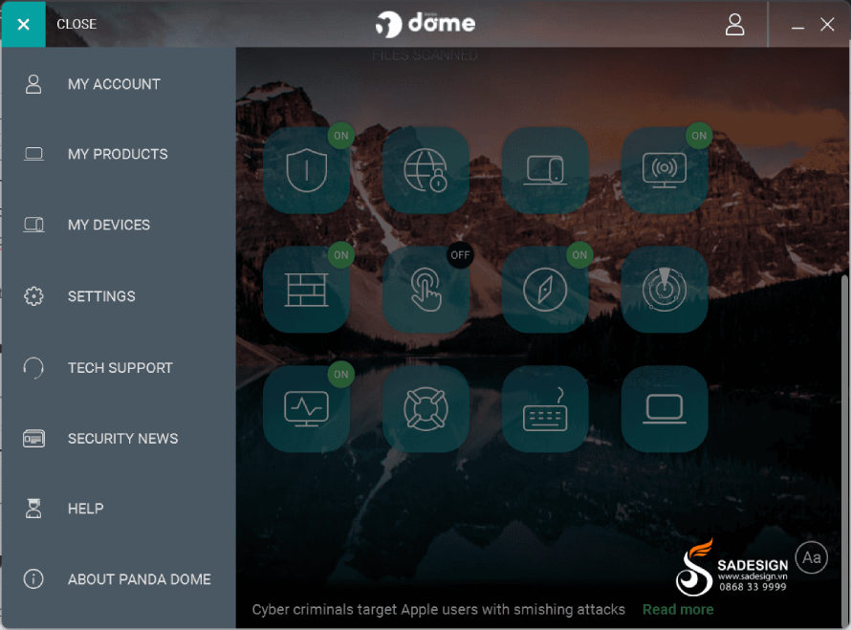Go to MY PRODUCTS

pyautogui.click(x=118, y=154)
